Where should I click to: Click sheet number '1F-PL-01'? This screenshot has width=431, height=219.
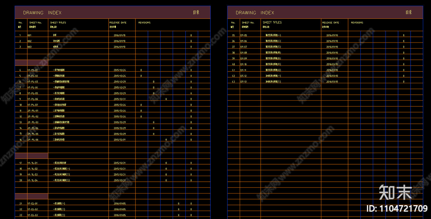tap(33, 70)
